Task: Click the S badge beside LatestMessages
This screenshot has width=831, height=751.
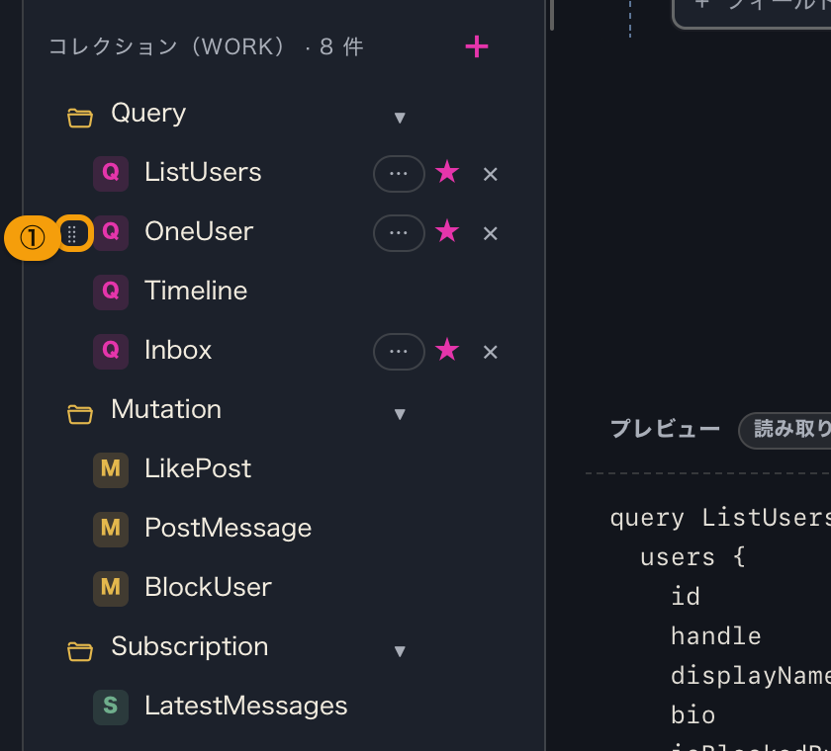Action: pyautogui.click(x=111, y=708)
